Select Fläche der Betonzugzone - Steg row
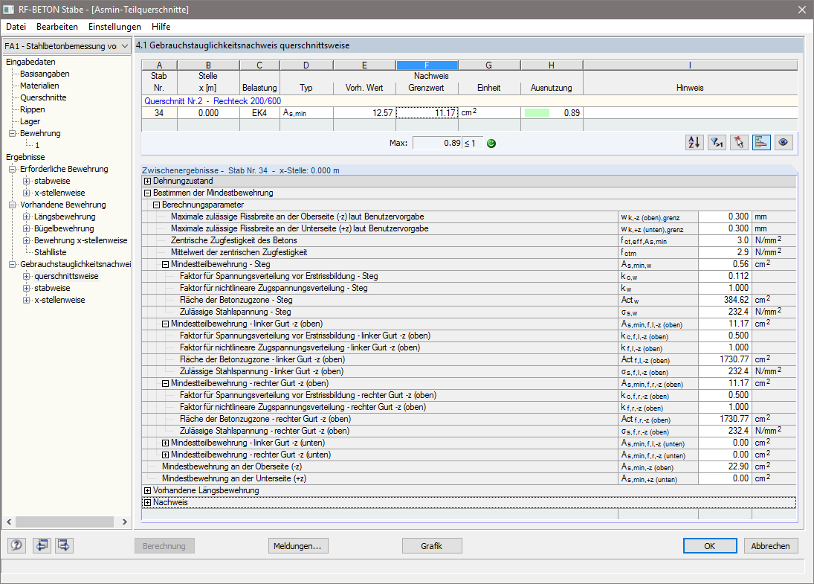Viewport: 814px width, 584px height. tap(468, 301)
